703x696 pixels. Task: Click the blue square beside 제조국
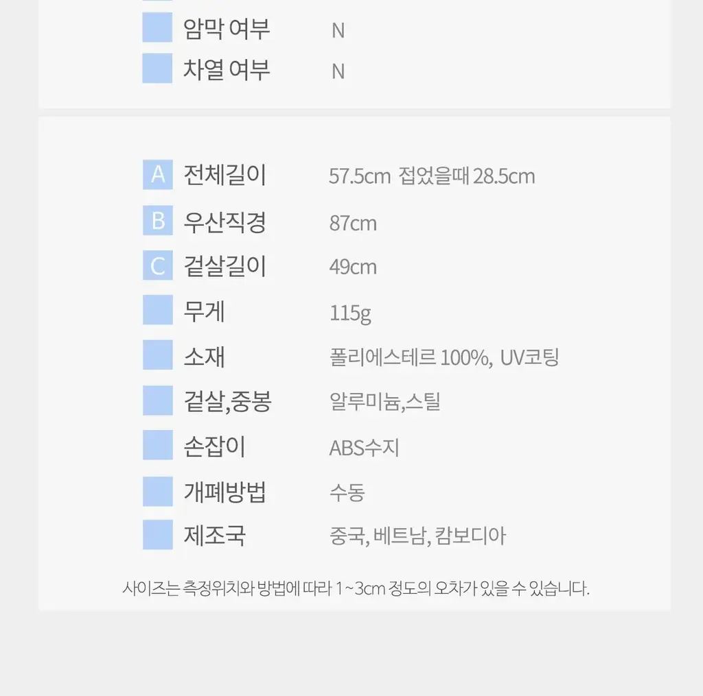[158, 534]
